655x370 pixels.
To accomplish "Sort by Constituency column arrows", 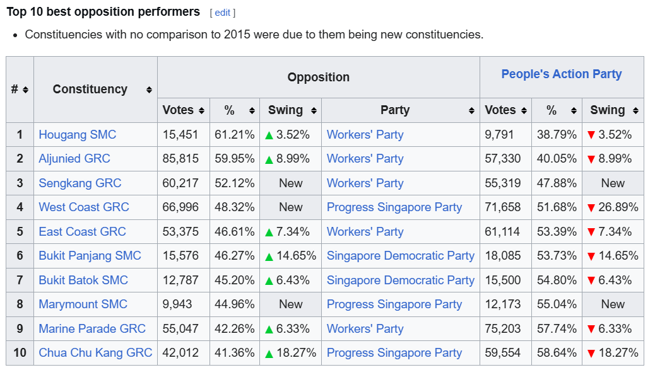I will 149,90.
